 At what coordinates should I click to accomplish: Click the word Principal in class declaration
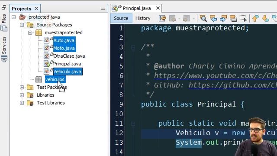[x=216, y=104]
